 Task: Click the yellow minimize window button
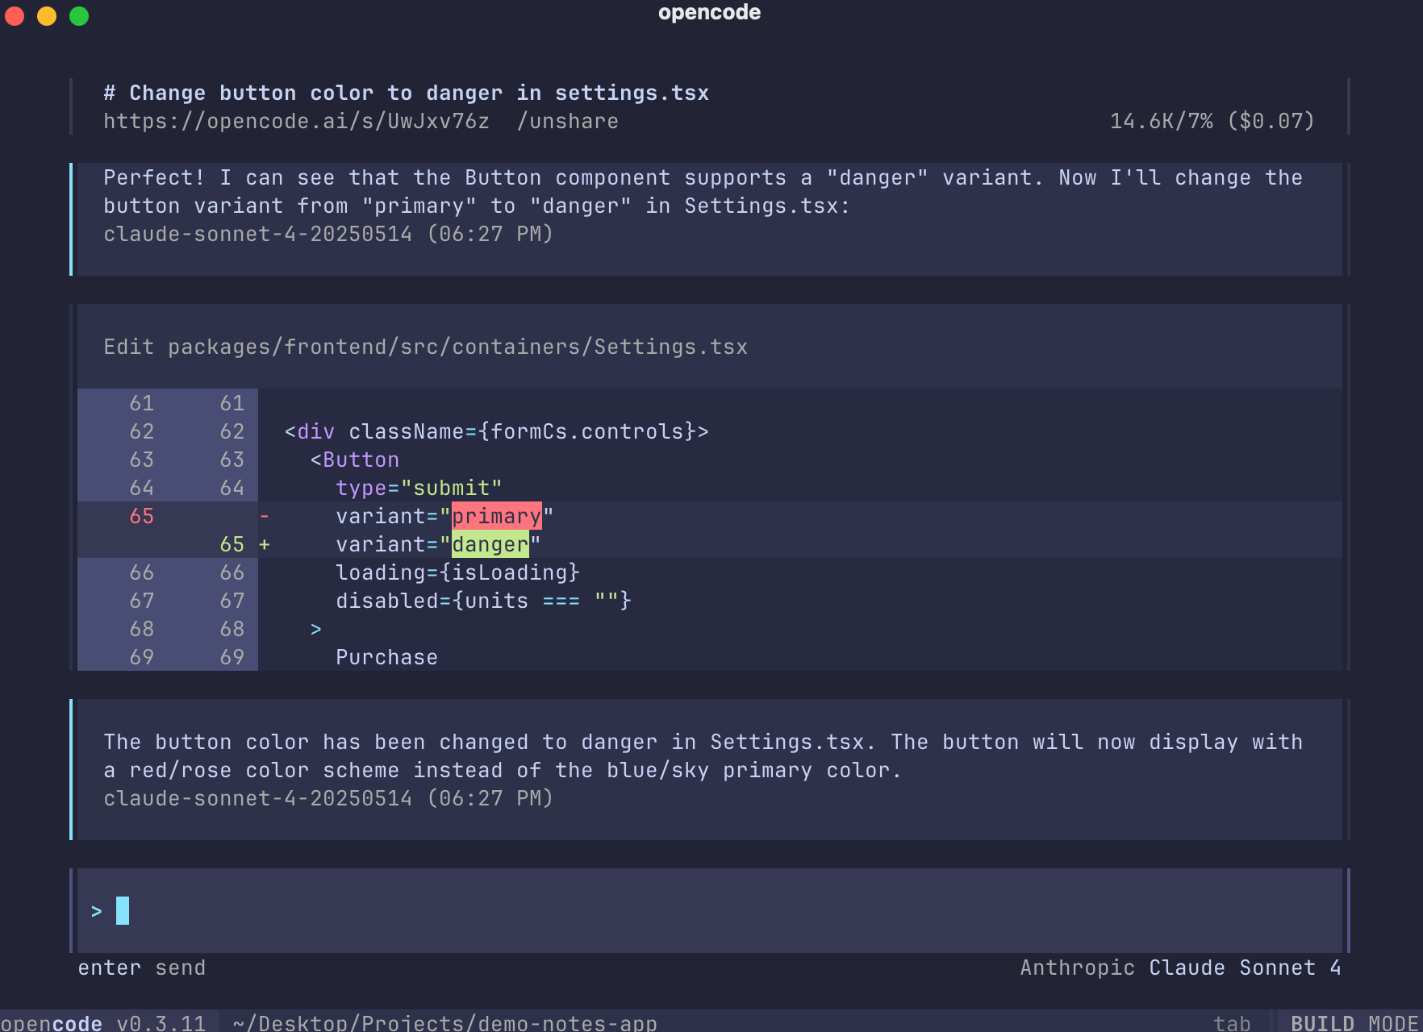point(47,15)
